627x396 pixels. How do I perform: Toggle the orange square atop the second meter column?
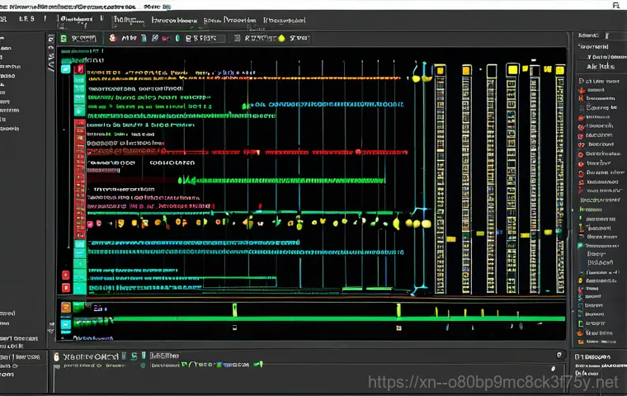[x=466, y=71]
